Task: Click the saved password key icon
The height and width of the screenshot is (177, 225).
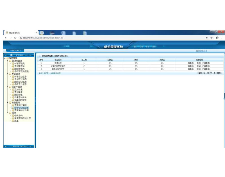Action: tap(207, 38)
